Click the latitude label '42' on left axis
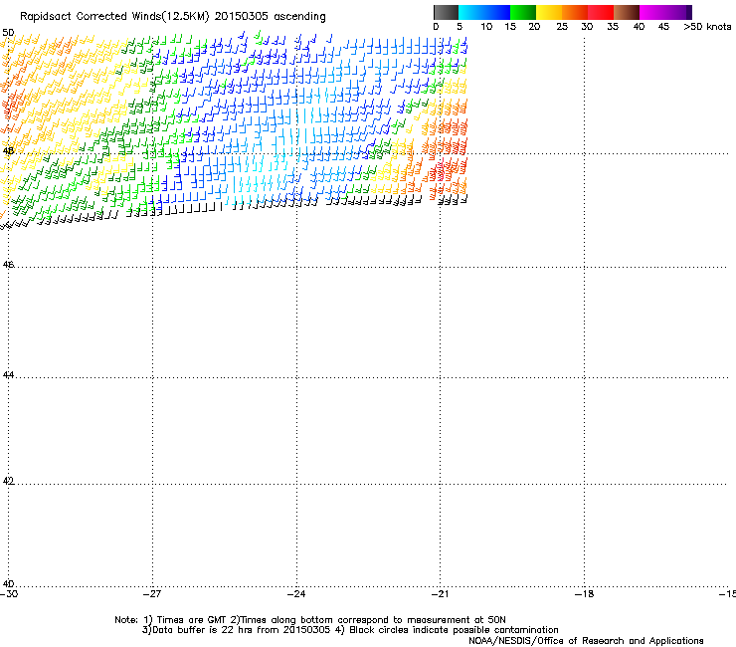 (8, 481)
